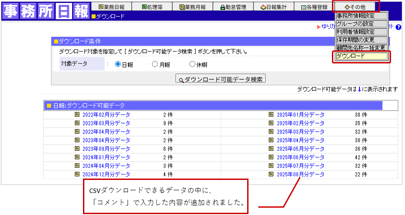The height and width of the screenshot is (215, 405).
Task: Open the blue help question mark icon
Action: tap(398, 27)
